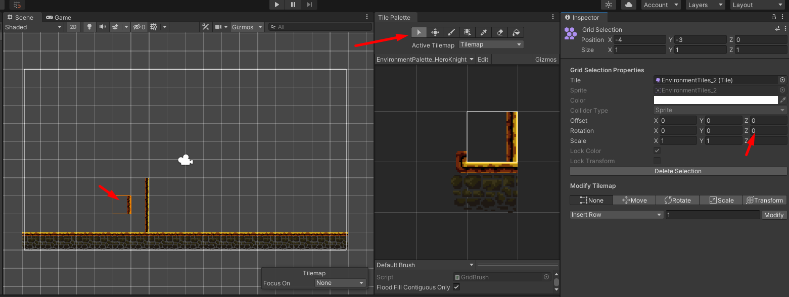Open the Grid Selection color swatch
This screenshot has height=297, width=789.
point(716,100)
